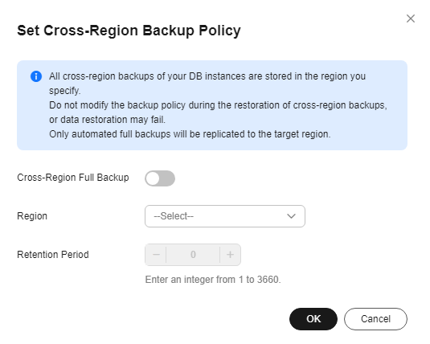The width and height of the screenshot is (430, 344).
Task: Open the Region --Select-- dropdown
Action: pos(225,216)
